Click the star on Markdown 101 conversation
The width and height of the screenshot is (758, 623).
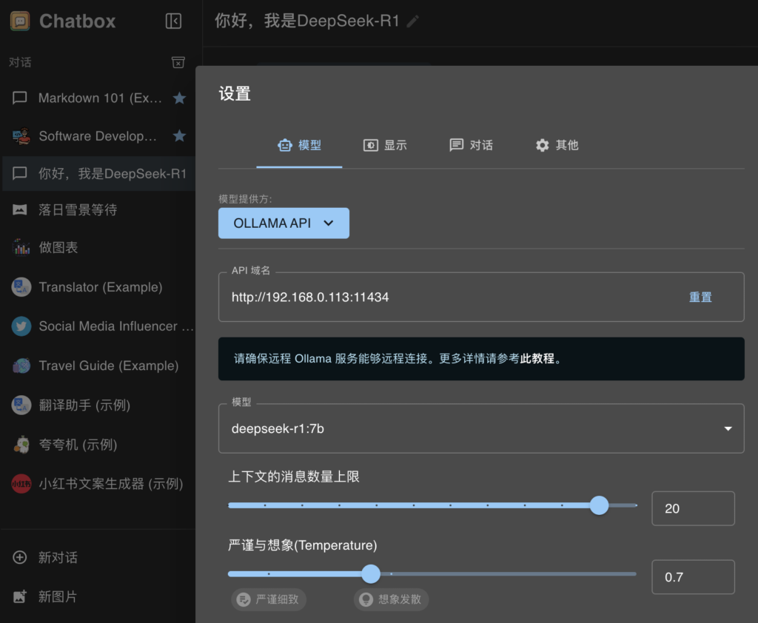179,98
